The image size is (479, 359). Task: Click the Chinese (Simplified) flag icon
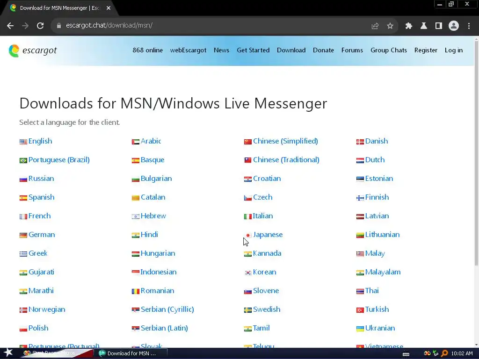coord(248,142)
